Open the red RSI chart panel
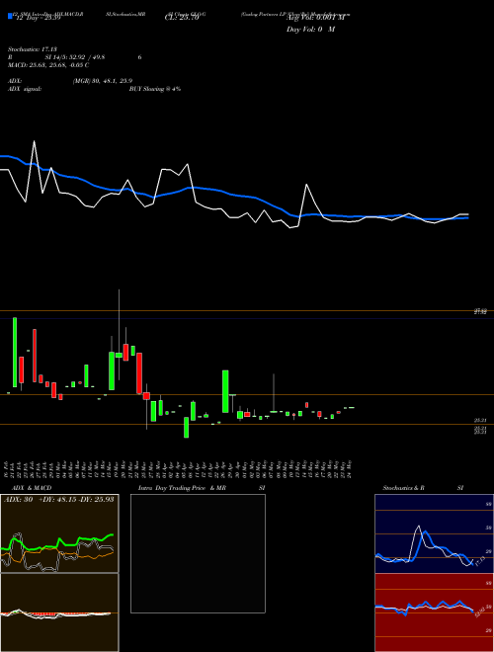This screenshot has height=652, width=494. pyautogui.click(x=434, y=612)
